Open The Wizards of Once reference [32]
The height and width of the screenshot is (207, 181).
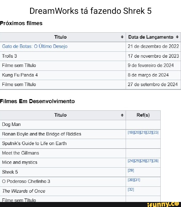click(131, 189)
